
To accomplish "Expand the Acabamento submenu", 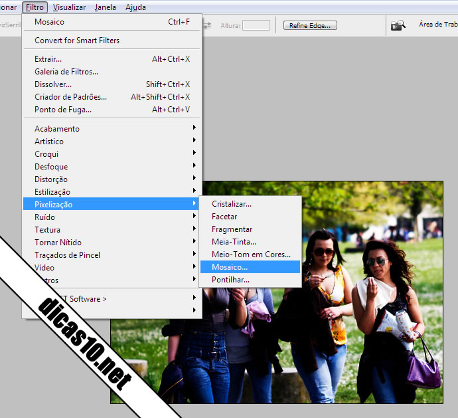I will [x=112, y=129].
